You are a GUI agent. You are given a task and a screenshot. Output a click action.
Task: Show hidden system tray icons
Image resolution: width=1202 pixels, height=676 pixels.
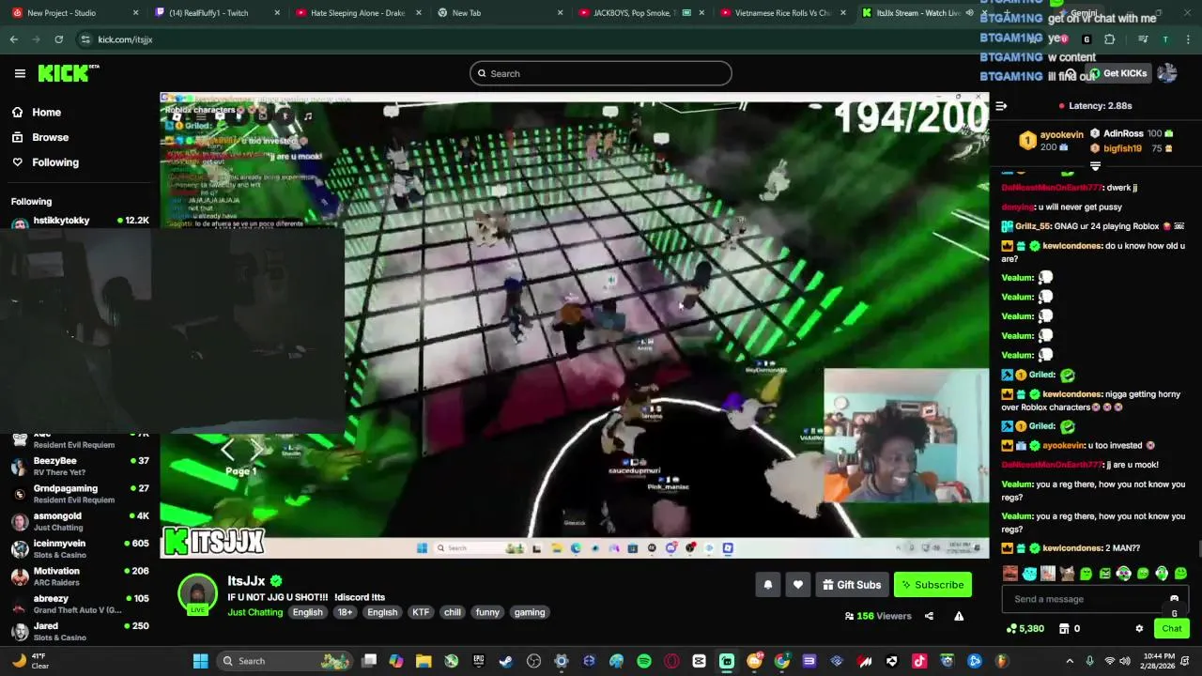[x=1069, y=661]
